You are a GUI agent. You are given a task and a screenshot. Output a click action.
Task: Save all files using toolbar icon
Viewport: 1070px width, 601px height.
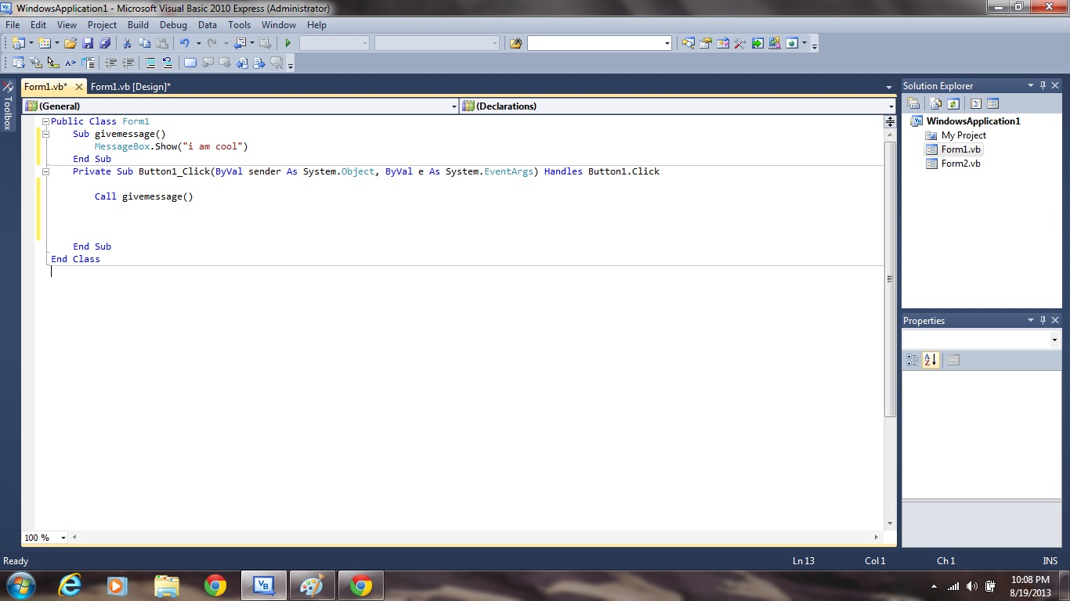106,43
